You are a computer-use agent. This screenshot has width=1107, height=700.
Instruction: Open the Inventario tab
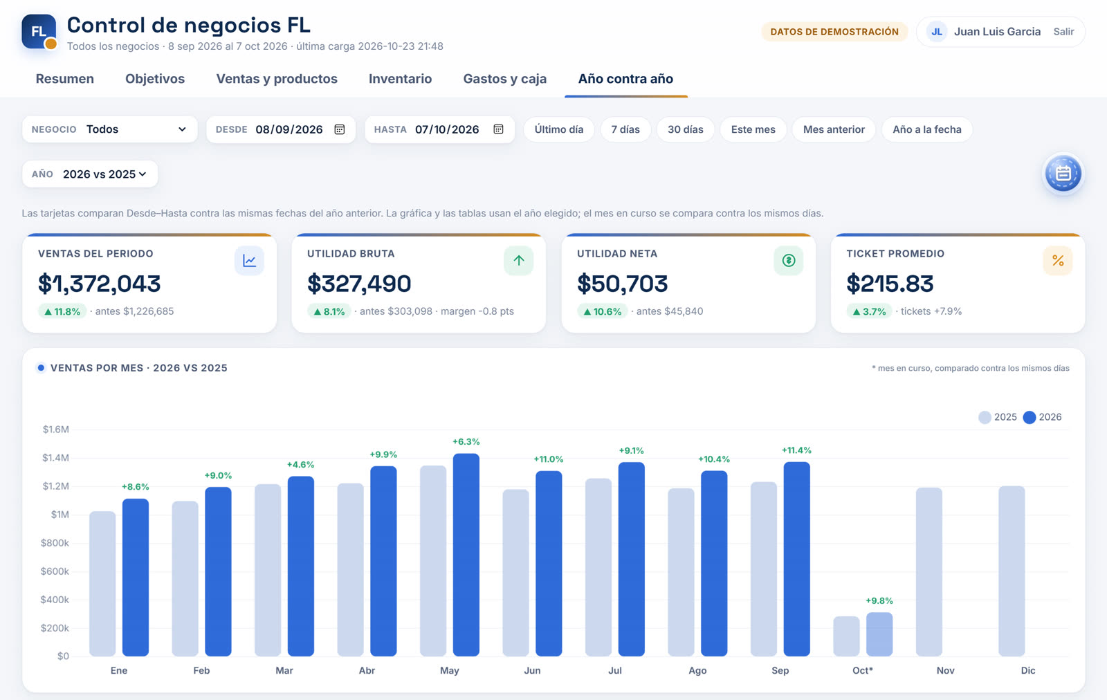(x=400, y=79)
